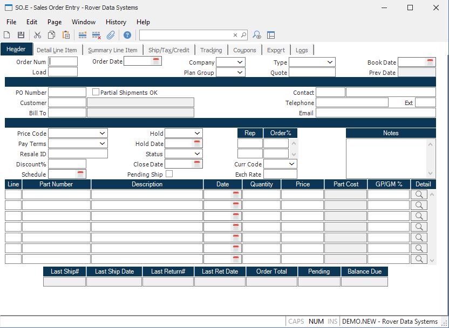
Task: Click the blue Help question mark icon
Action: [x=127, y=35]
